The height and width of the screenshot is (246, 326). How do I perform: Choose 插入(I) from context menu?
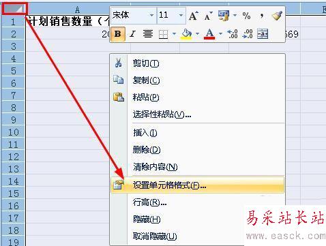(197, 133)
